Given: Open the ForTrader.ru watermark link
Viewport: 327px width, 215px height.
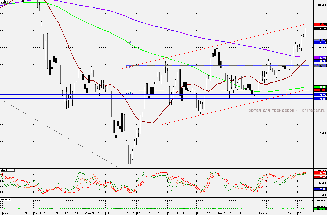Looking at the screenshot, I should tap(285, 110).
